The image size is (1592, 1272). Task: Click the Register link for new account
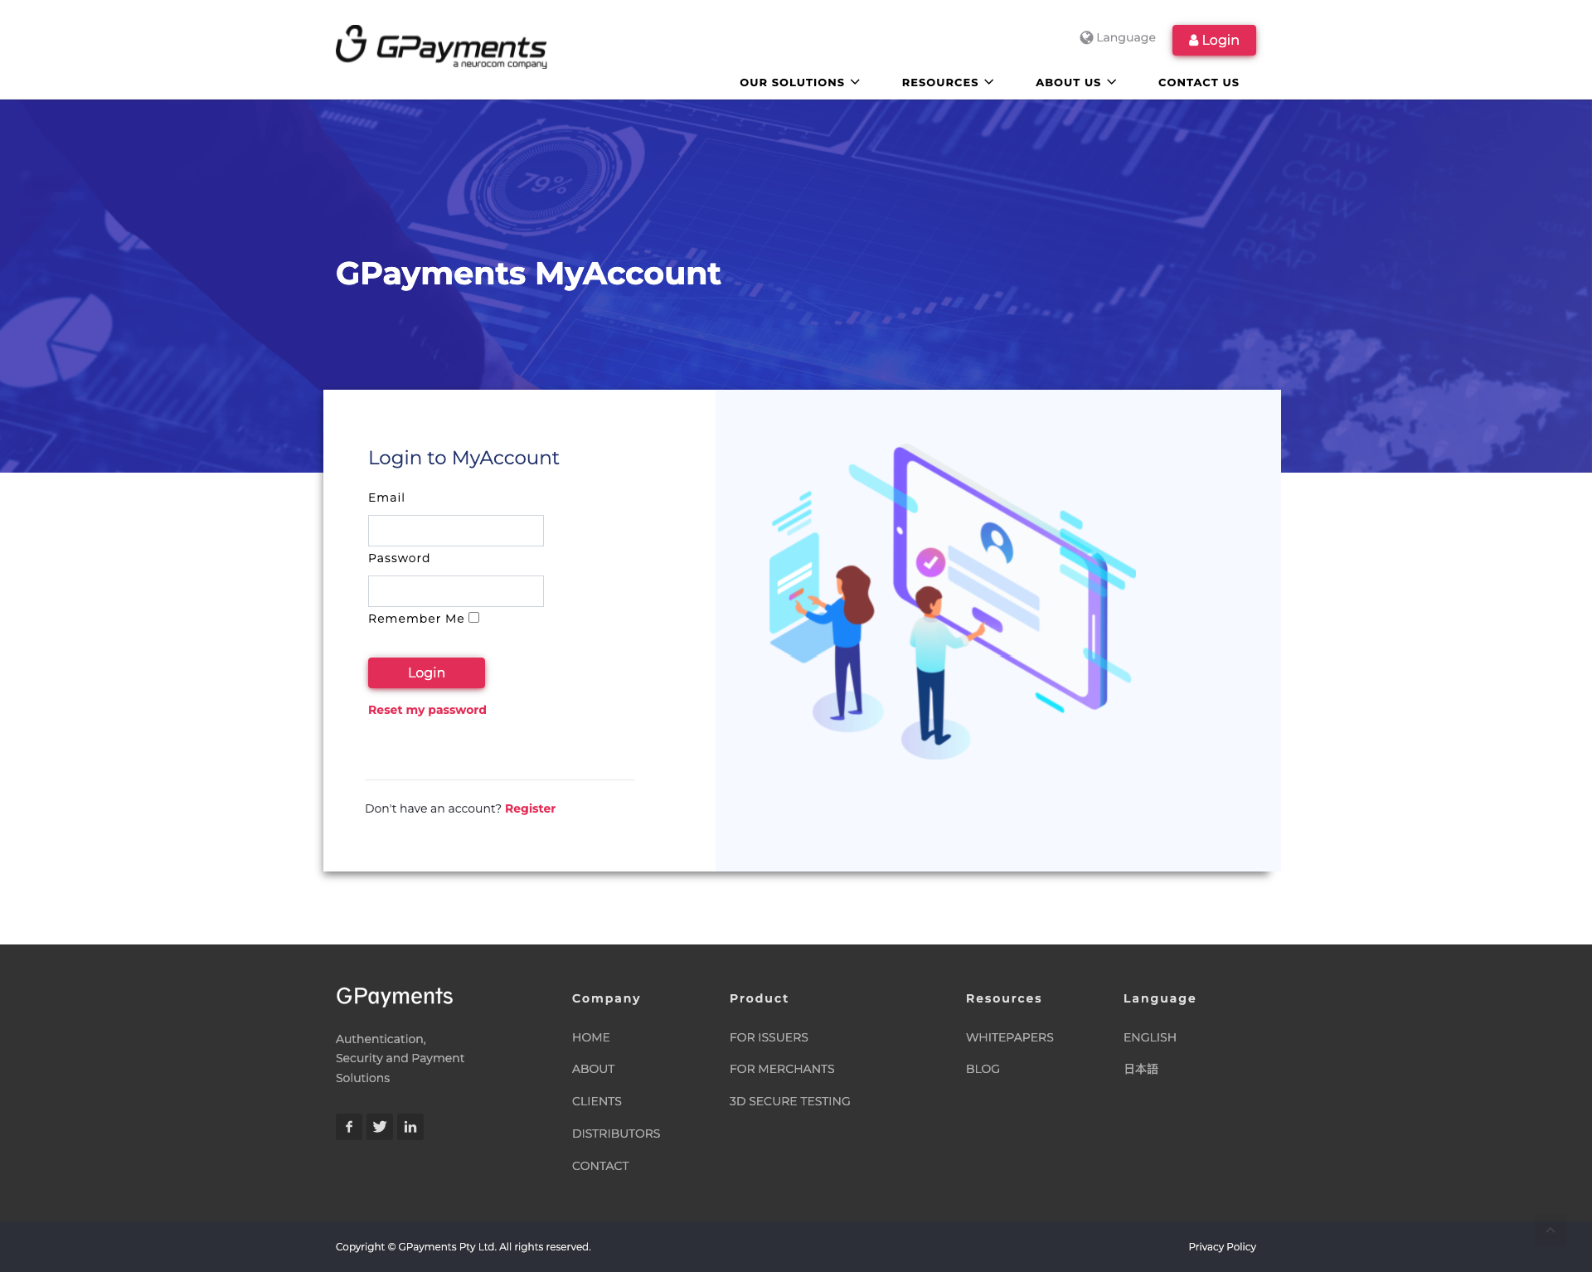point(531,808)
